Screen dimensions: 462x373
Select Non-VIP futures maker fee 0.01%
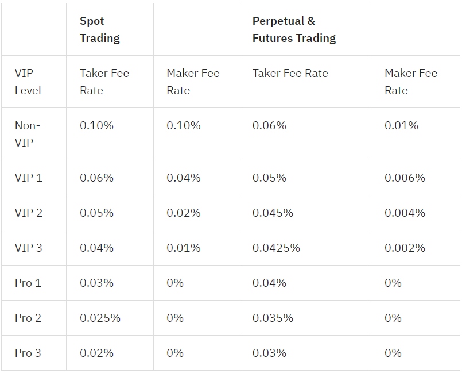(401, 125)
